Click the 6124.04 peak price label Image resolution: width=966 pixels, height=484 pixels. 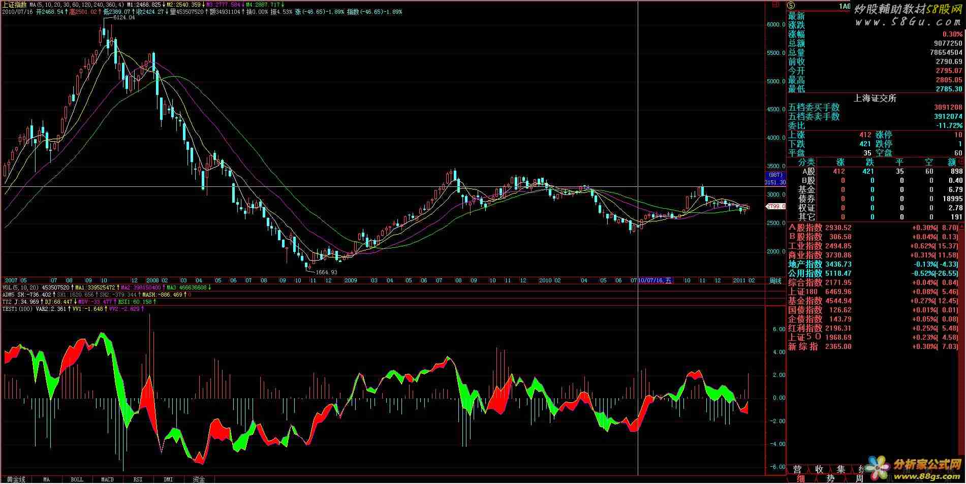(124, 18)
